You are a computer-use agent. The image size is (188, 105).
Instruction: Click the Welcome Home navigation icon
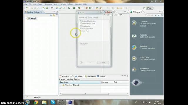point(146,15)
